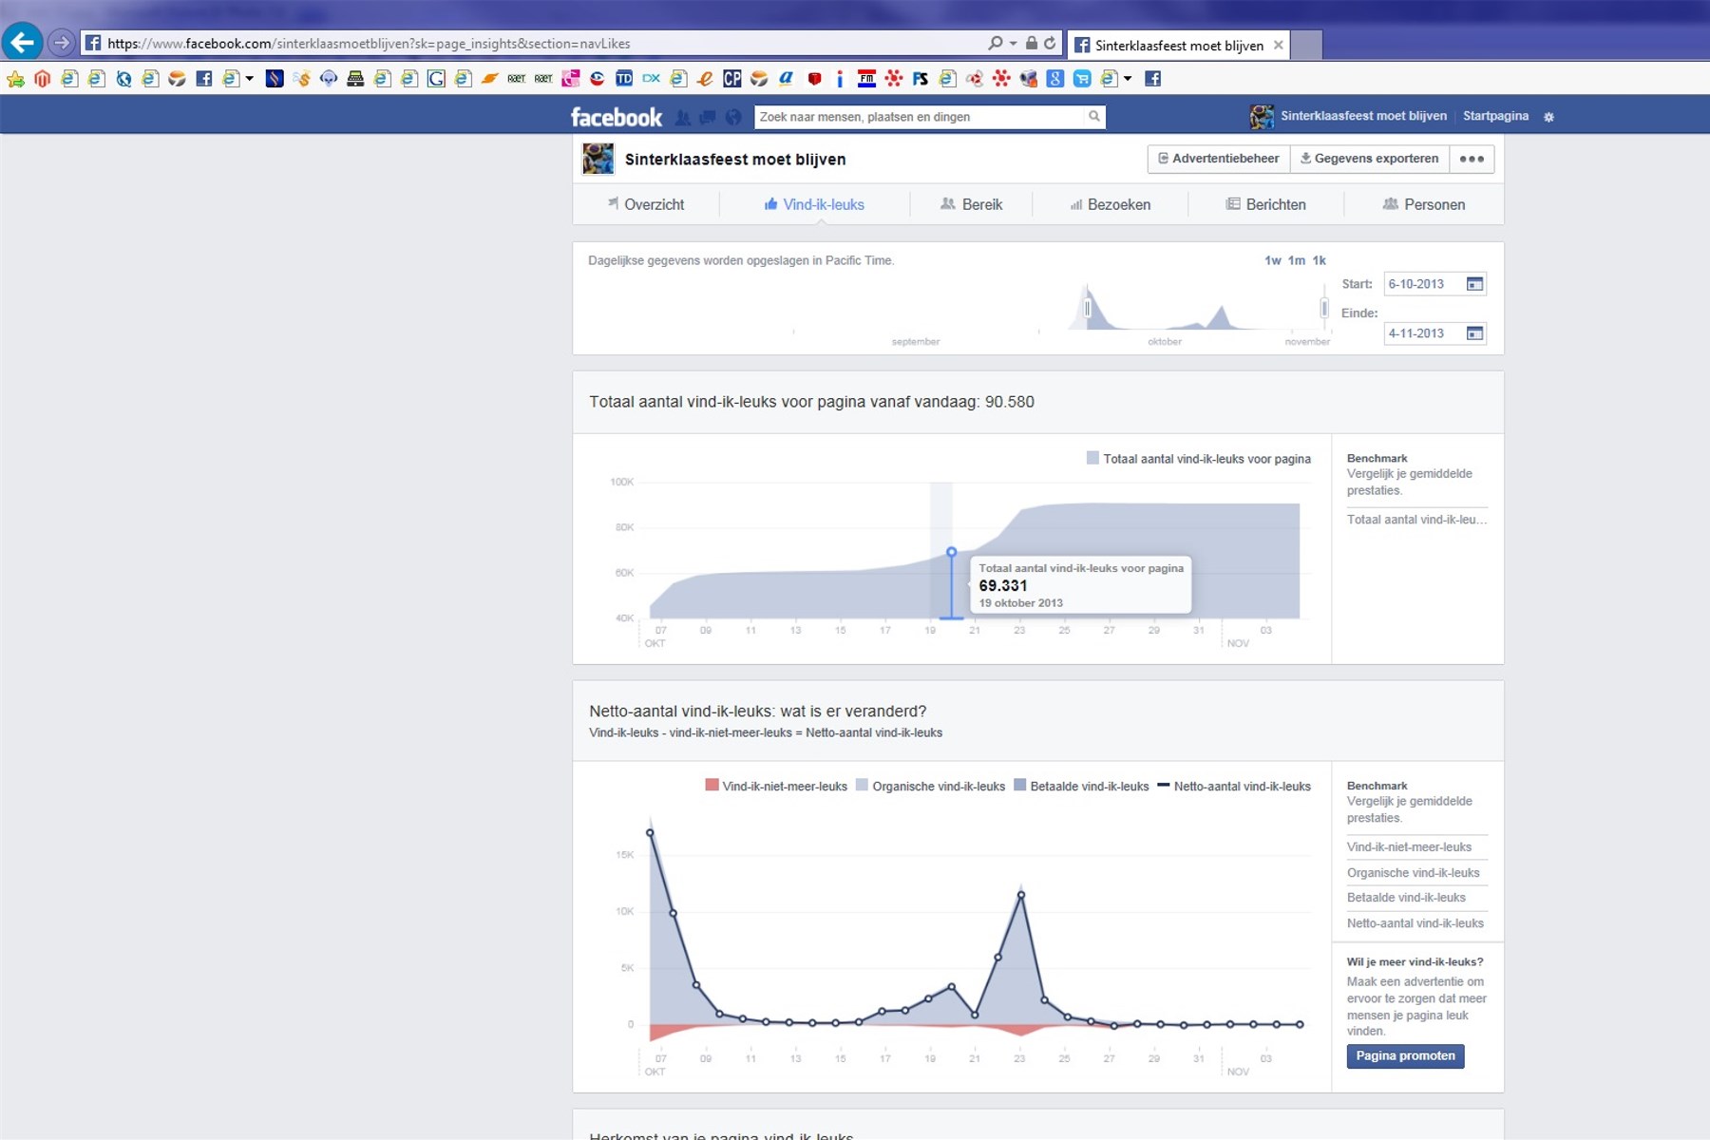Switch to the Personen tab
This screenshot has height=1140, width=1710.
1423,204
